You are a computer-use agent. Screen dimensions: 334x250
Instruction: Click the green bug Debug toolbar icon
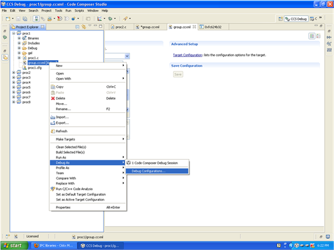110,19
